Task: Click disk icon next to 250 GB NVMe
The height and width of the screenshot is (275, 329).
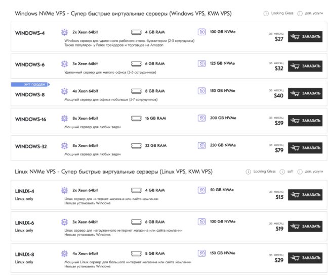Action: point(202,145)
